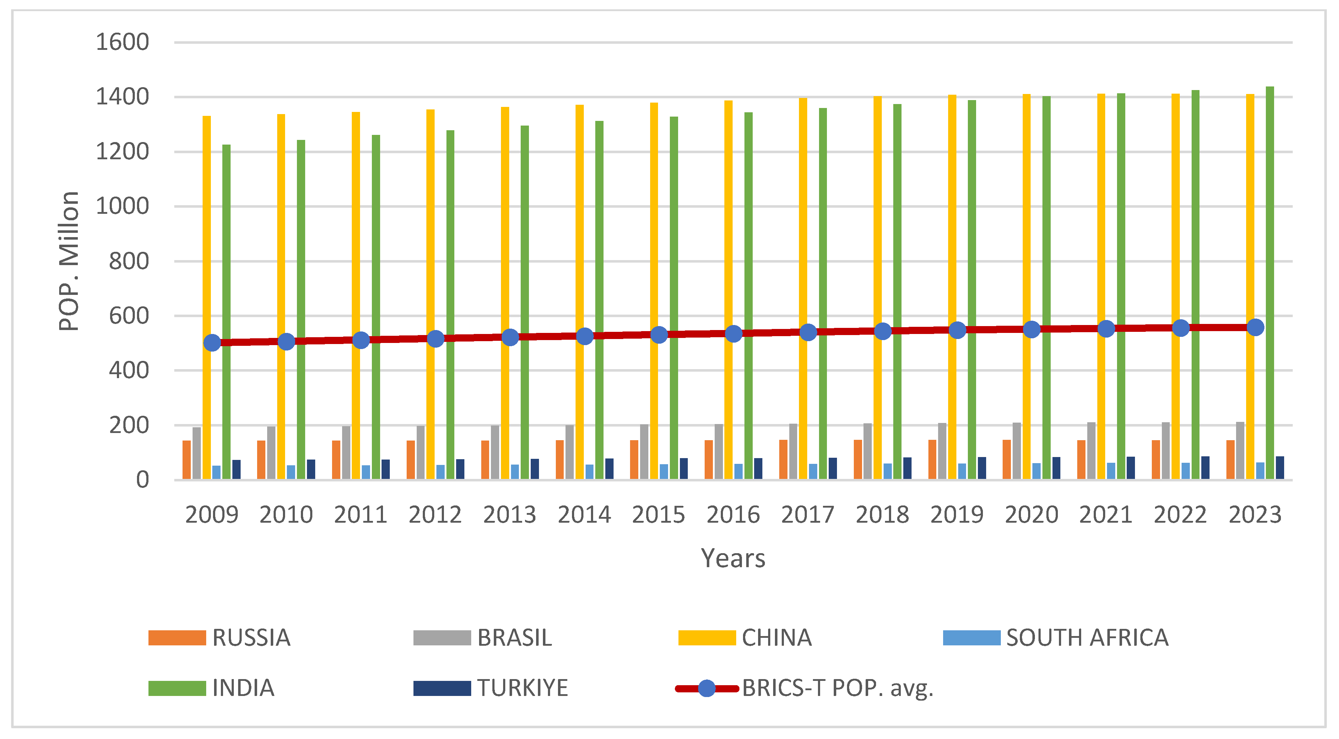Click the 2010 year label
This screenshot has width=1339, height=739.
pyautogui.click(x=287, y=515)
